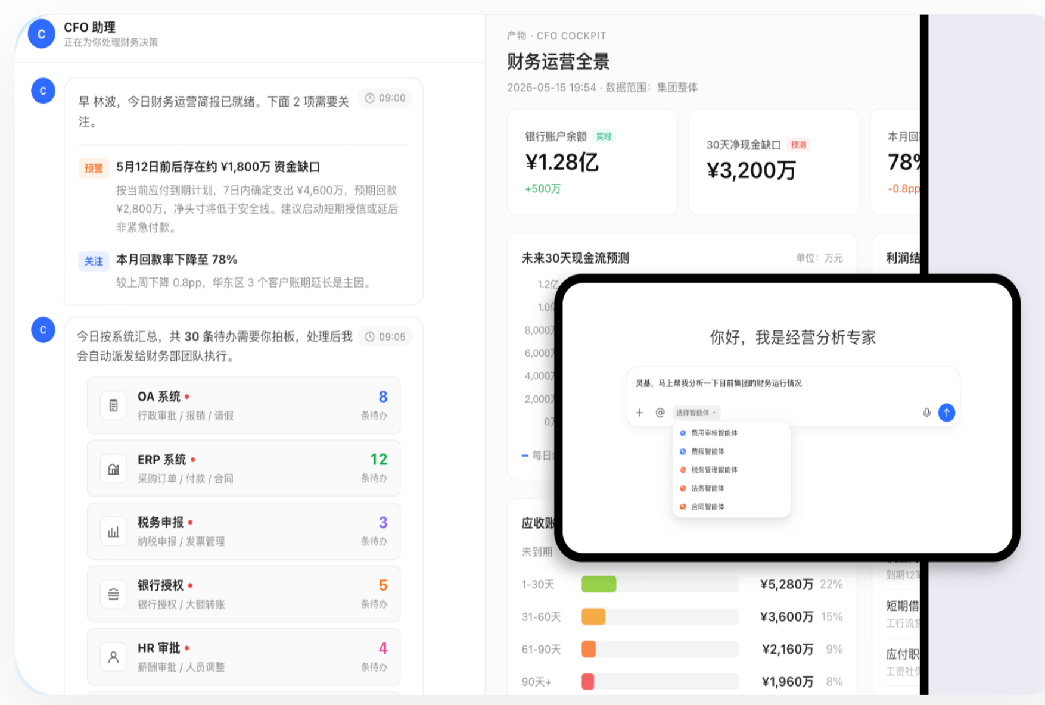Choose 税务管理智能体 option
Image resolution: width=1045 pixels, height=705 pixels.
point(731,470)
